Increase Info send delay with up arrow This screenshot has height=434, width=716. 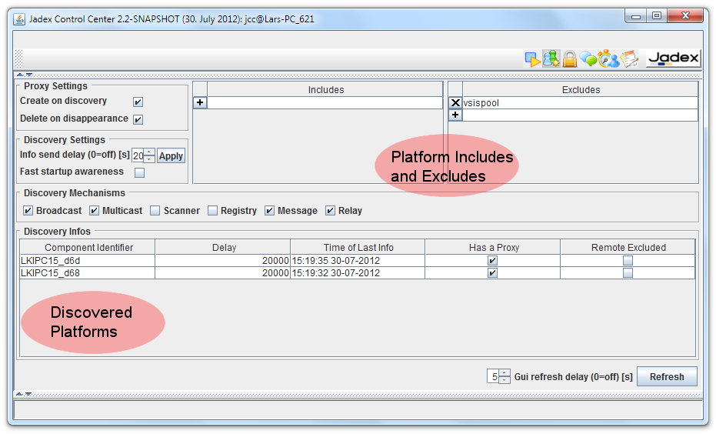pyautogui.click(x=149, y=152)
